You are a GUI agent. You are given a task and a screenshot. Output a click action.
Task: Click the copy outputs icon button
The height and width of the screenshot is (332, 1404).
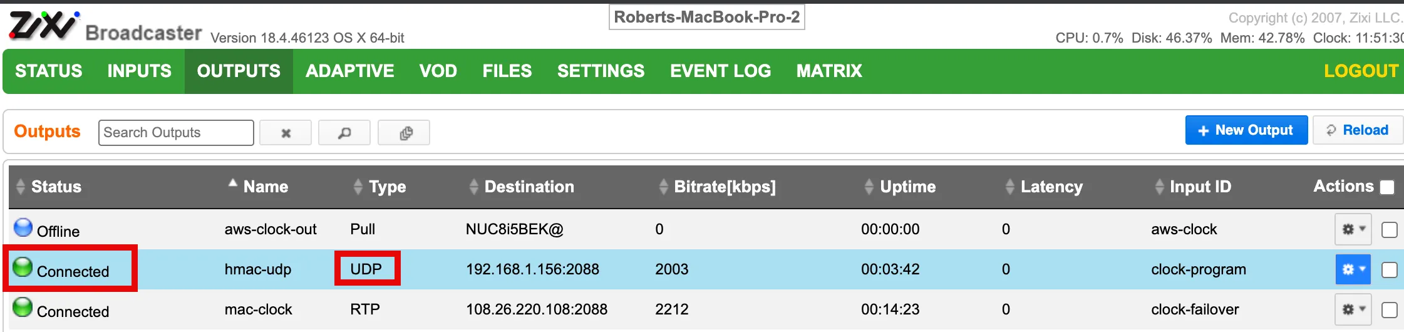pyautogui.click(x=404, y=133)
